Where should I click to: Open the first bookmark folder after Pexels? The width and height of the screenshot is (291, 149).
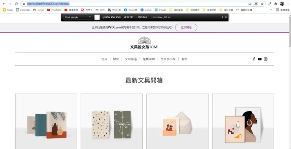(x=176, y=10)
